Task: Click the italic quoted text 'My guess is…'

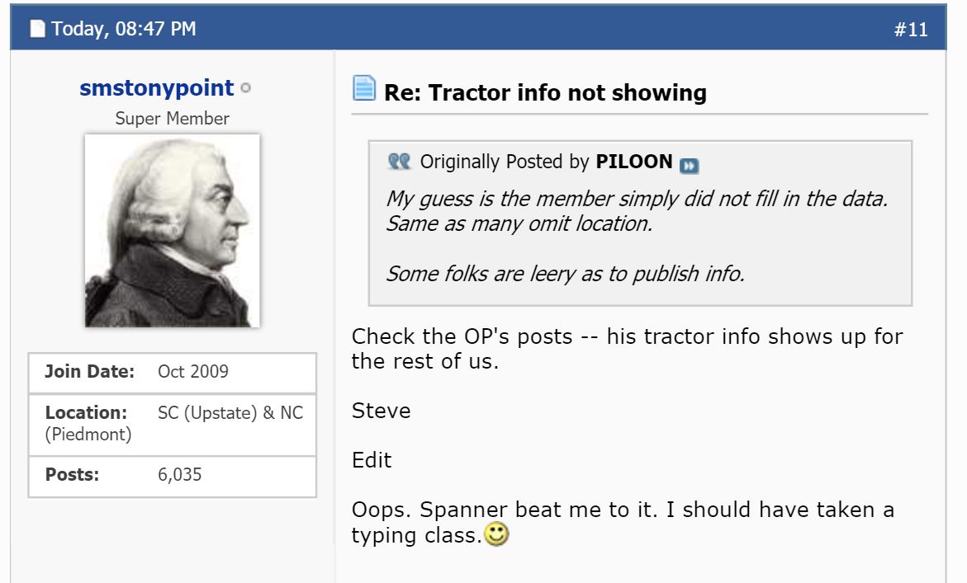Action: click(x=636, y=199)
